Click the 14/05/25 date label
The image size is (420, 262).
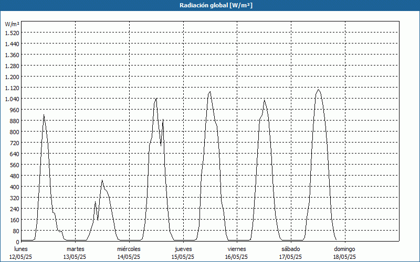click(x=129, y=257)
